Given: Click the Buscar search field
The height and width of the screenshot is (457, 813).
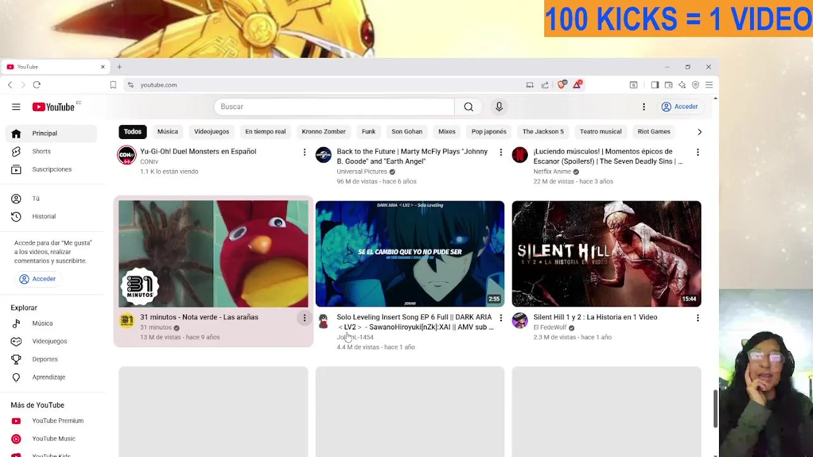Looking at the screenshot, I should 334,107.
